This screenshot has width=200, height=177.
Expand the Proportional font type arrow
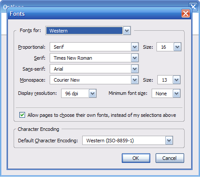pyautogui.click(x=135, y=47)
